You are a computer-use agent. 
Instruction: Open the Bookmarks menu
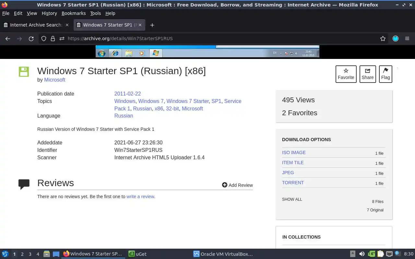coord(74,13)
